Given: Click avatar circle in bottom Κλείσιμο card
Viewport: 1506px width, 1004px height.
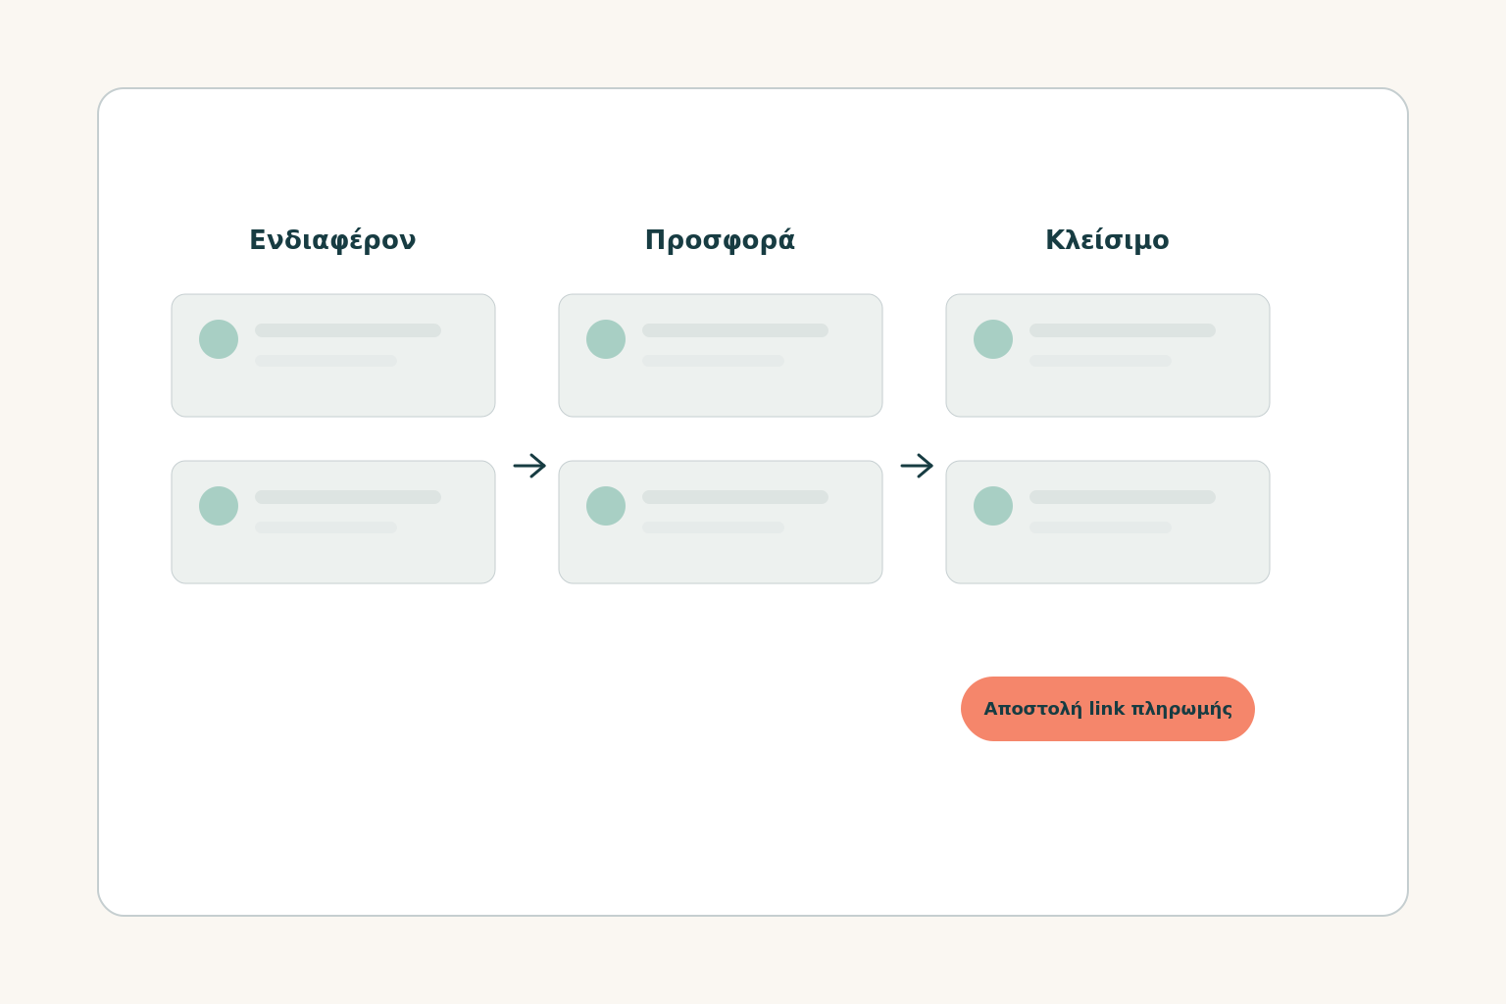Looking at the screenshot, I should click(x=993, y=506).
